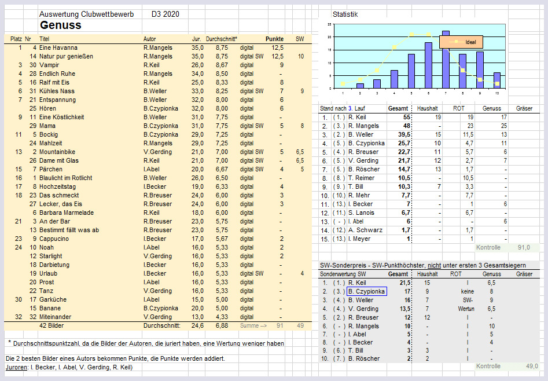Select the "Auswertung Clubwettbewerb" heading cell
Viewport: 548px width, 381px height.
tap(86, 14)
